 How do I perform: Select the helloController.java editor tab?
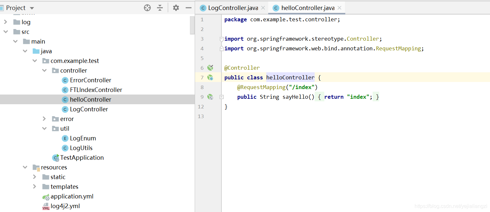pos(307,8)
